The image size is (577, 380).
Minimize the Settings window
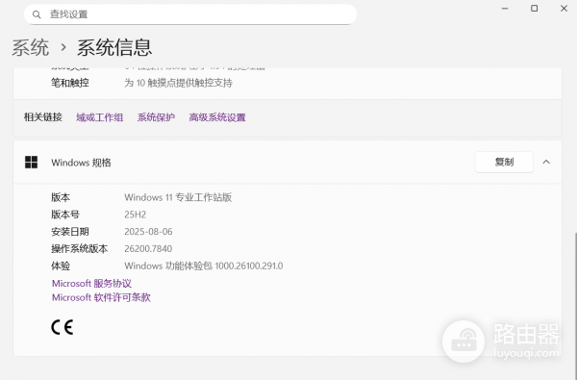point(505,9)
